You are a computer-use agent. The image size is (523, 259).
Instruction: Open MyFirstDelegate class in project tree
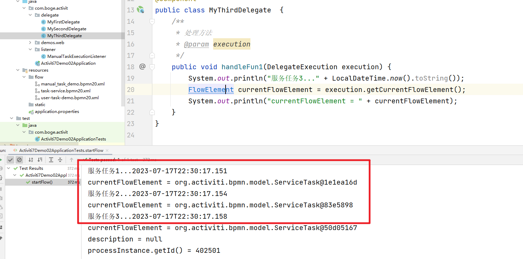(64, 22)
